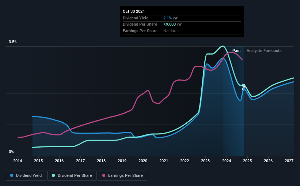Click the 2024 x-axis label
This screenshot has height=186, width=300.
[227, 161]
